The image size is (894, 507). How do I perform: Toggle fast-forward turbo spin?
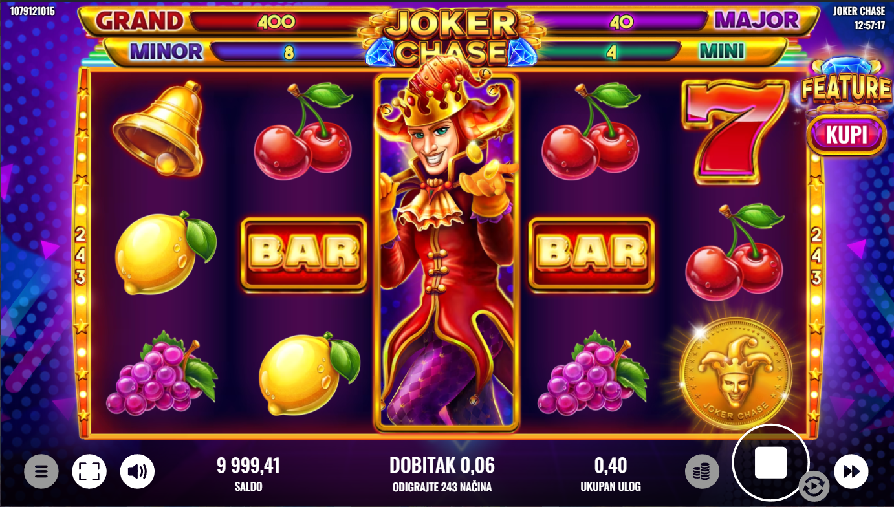pos(851,471)
